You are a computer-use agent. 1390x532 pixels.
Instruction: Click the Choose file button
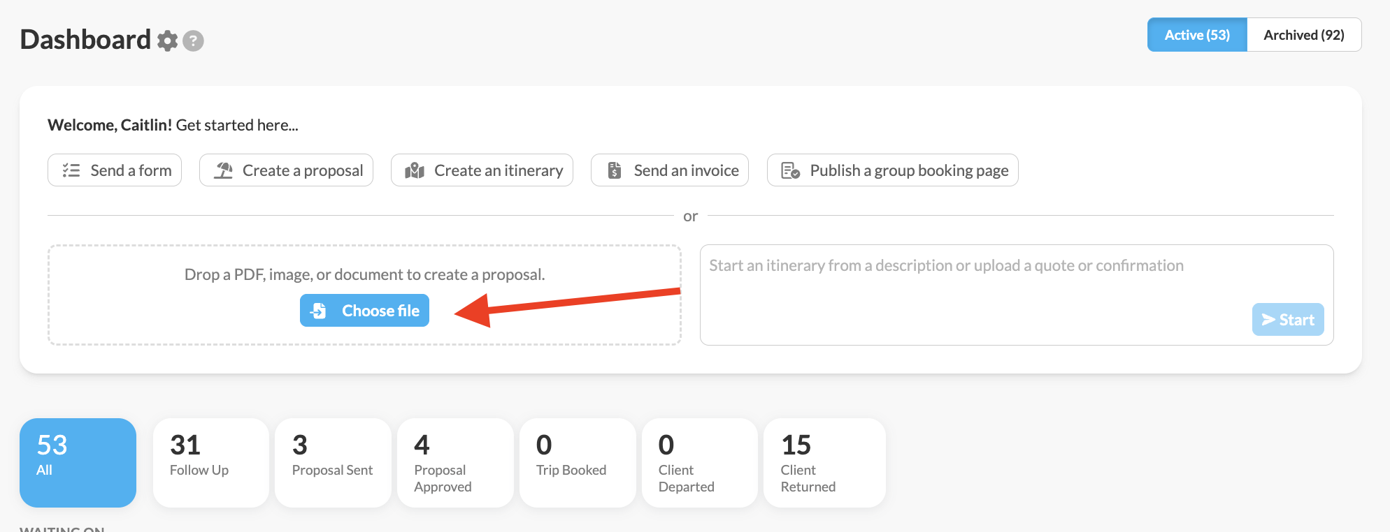coord(364,311)
